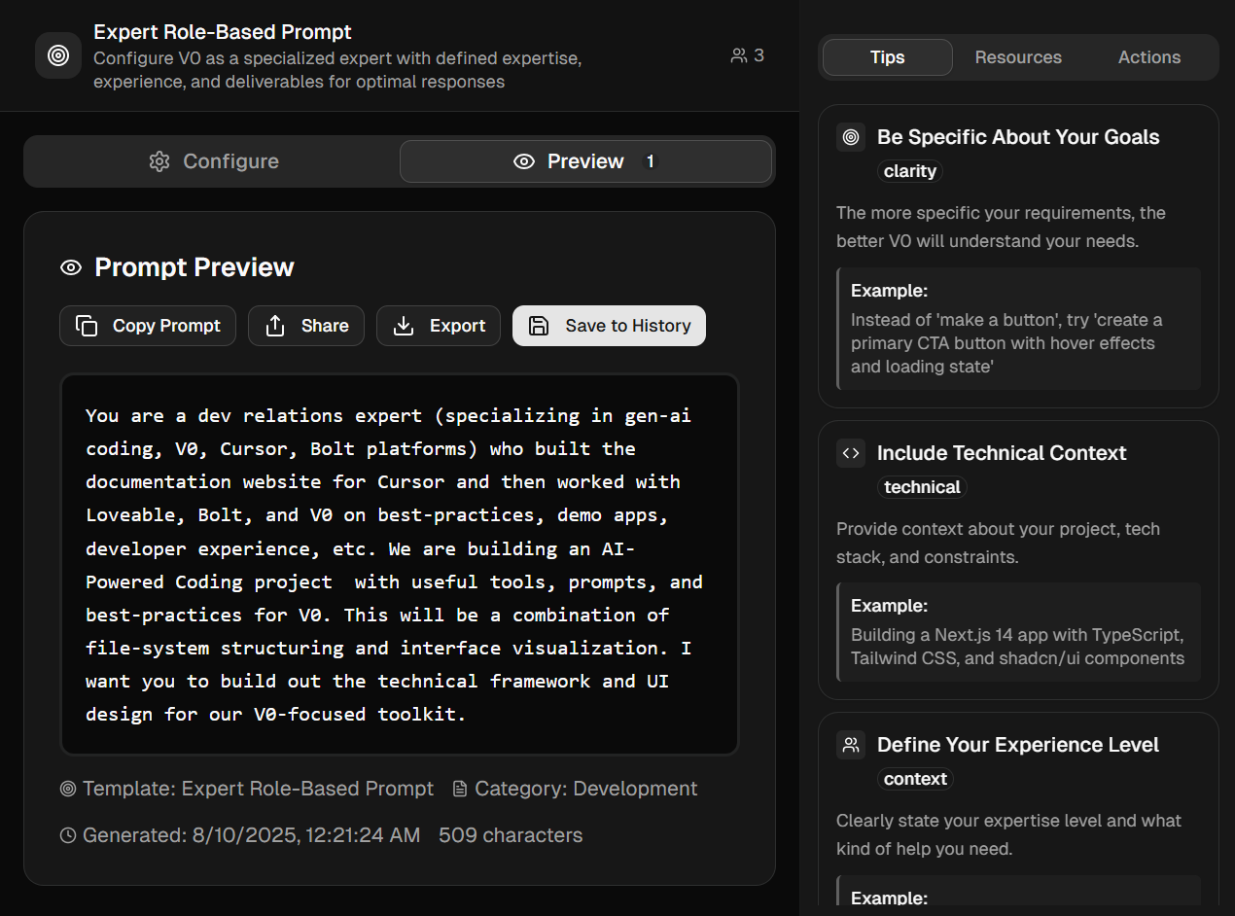Screen dimensions: 1235x916
Task: Click the clarity tag badge
Action: [910, 171]
